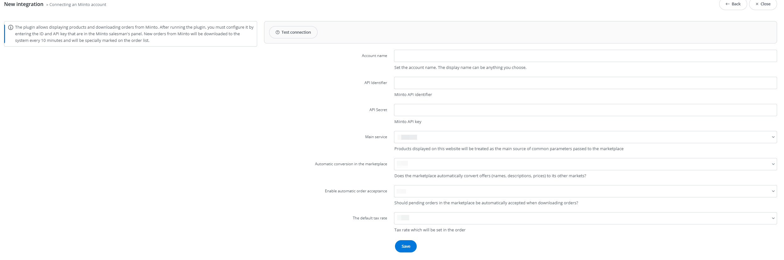Click the left arrow icon on Back
The width and height of the screenshot is (784, 260).
[727, 4]
